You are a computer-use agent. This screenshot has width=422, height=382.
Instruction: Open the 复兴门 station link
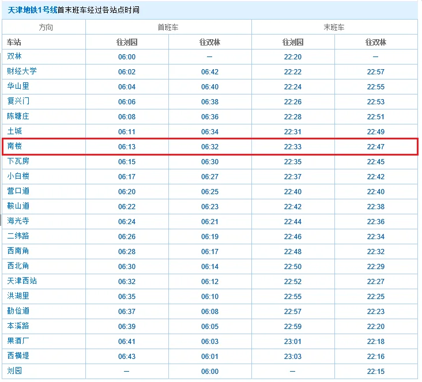tap(18, 101)
